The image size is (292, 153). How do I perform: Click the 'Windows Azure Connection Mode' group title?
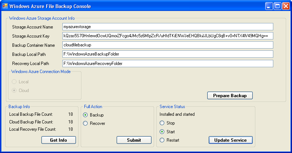(41, 72)
